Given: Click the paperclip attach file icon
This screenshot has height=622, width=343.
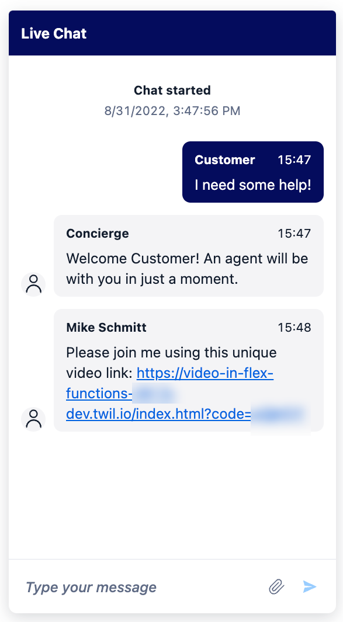Looking at the screenshot, I should coord(276,587).
